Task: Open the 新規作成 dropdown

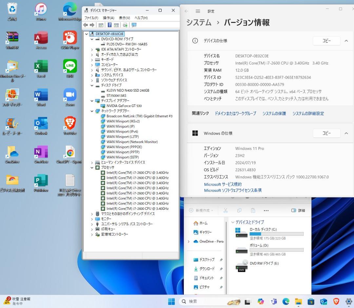Action: (x=201, y=210)
